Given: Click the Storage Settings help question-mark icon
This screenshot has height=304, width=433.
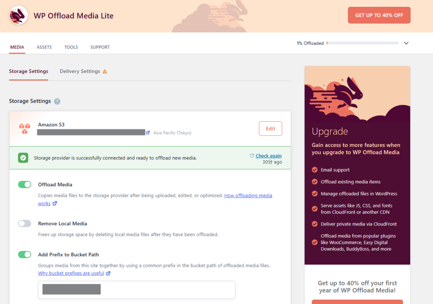Looking at the screenshot, I should tap(57, 101).
